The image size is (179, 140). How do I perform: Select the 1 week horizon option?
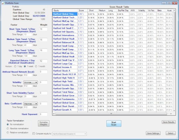(25, 67)
